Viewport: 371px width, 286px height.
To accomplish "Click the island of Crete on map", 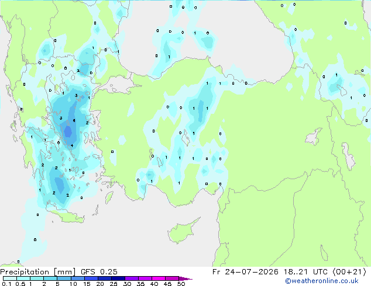I will point(65,216).
